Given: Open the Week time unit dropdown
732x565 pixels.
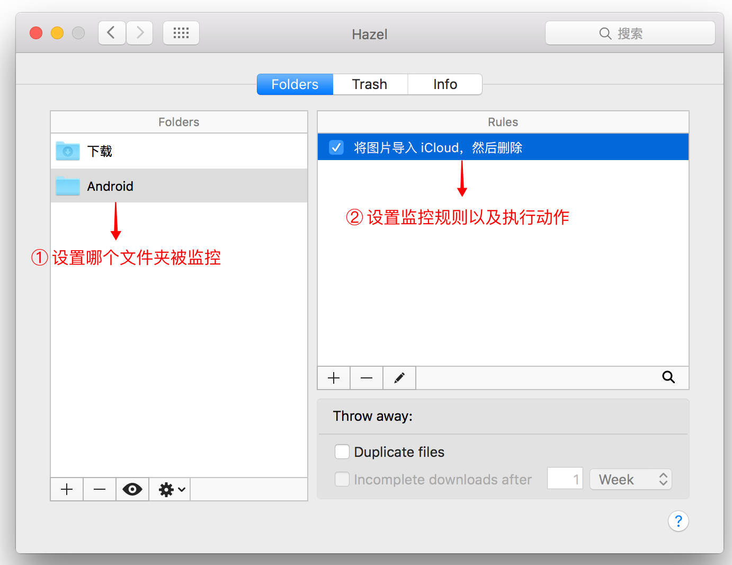Looking at the screenshot, I should click(x=630, y=479).
